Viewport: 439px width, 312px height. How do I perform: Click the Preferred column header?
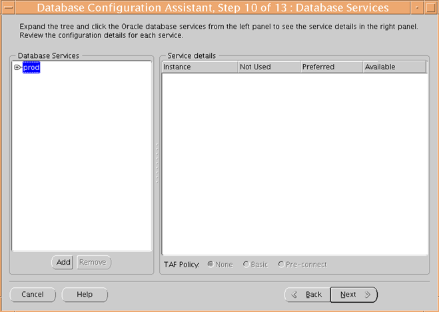point(332,67)
